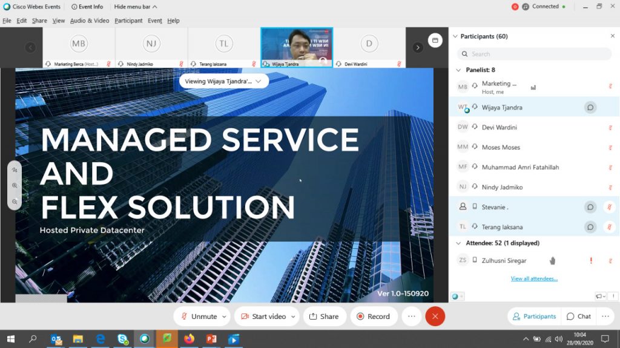Toggle Start video button

pyautogui.click(x=263, y=316)
